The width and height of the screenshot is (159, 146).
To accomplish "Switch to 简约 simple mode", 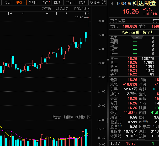I will [82, 2].
